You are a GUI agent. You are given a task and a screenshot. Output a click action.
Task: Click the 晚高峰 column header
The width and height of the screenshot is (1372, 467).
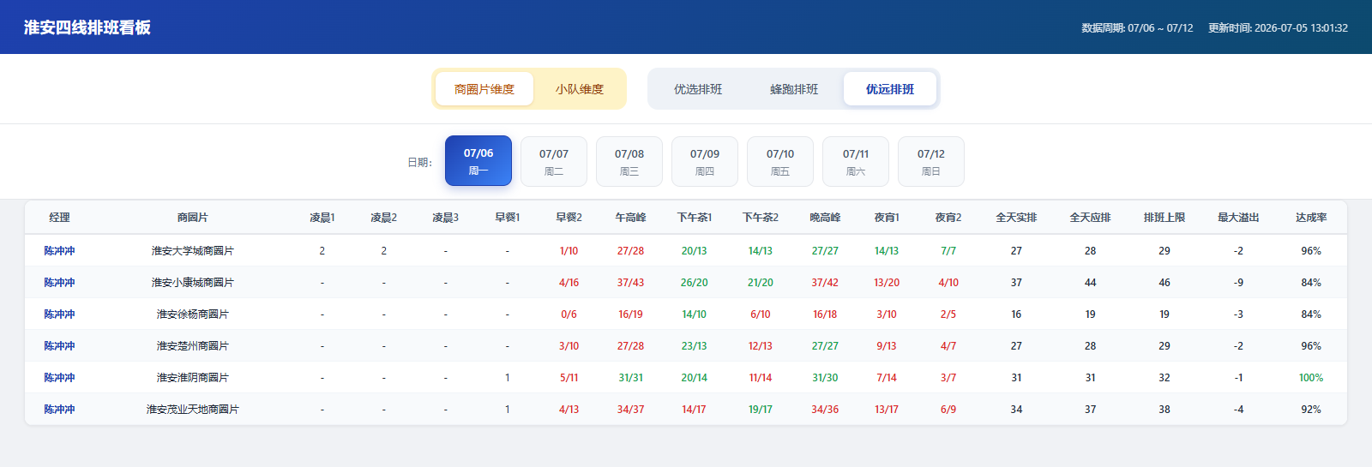(x=825, y=218)
